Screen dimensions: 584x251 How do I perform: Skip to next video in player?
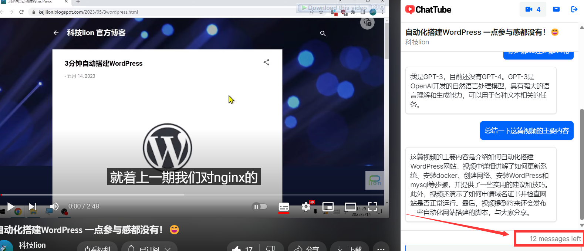pyautogui.click(x=33, y=206)
